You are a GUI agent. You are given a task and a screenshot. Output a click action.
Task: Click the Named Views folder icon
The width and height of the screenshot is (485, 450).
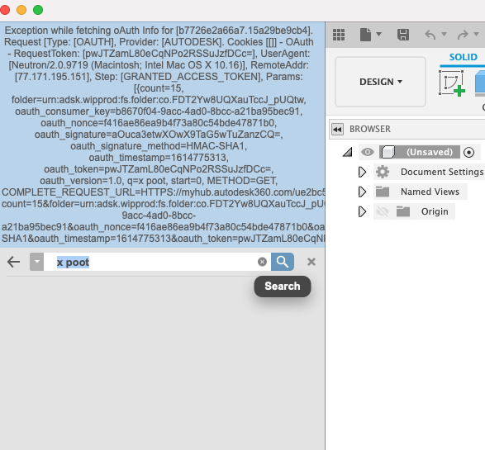tap(383, 192)
